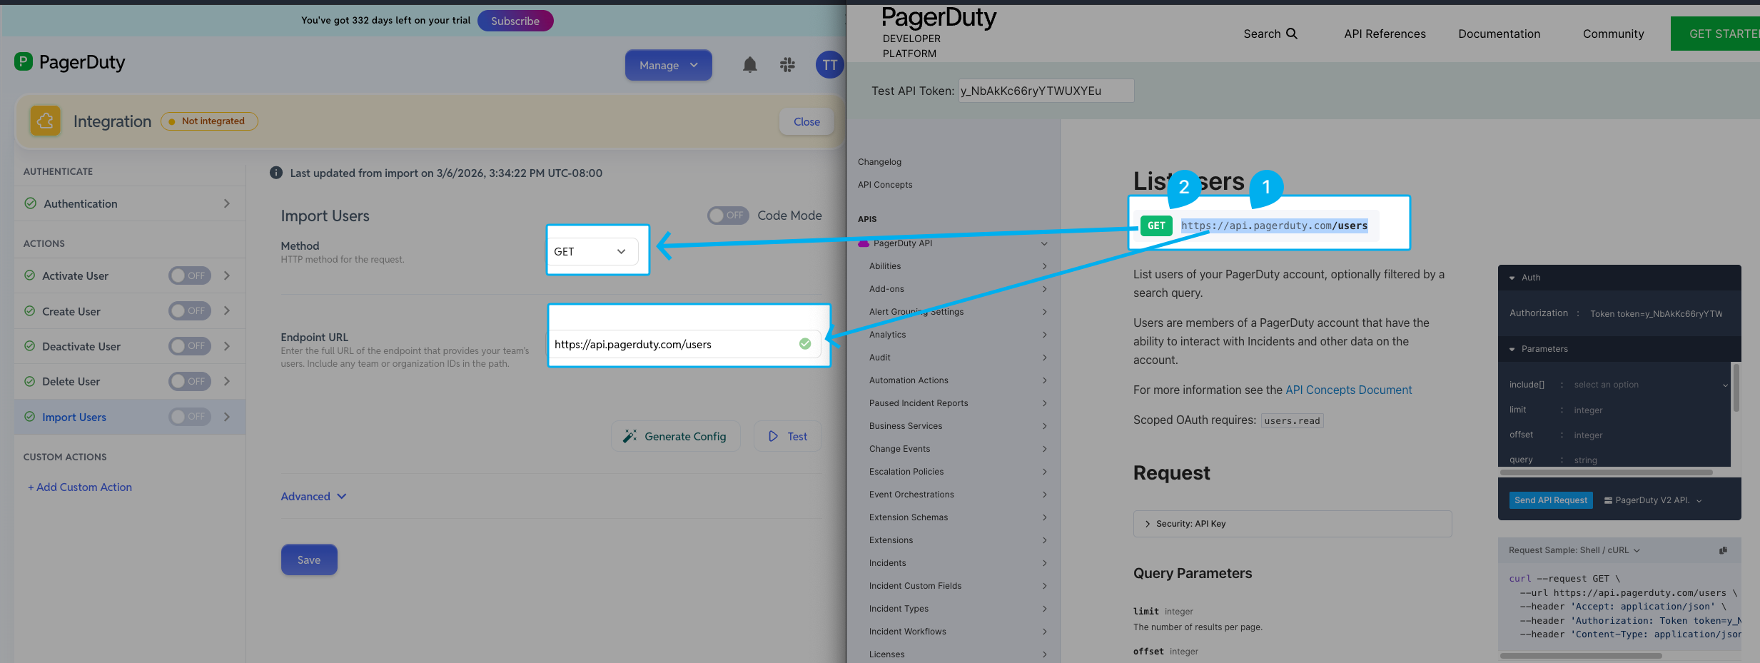The width and height of the screenshot is (1760, 663).
Task: Click the GET STARTED button
Action: click(1715, 34)
